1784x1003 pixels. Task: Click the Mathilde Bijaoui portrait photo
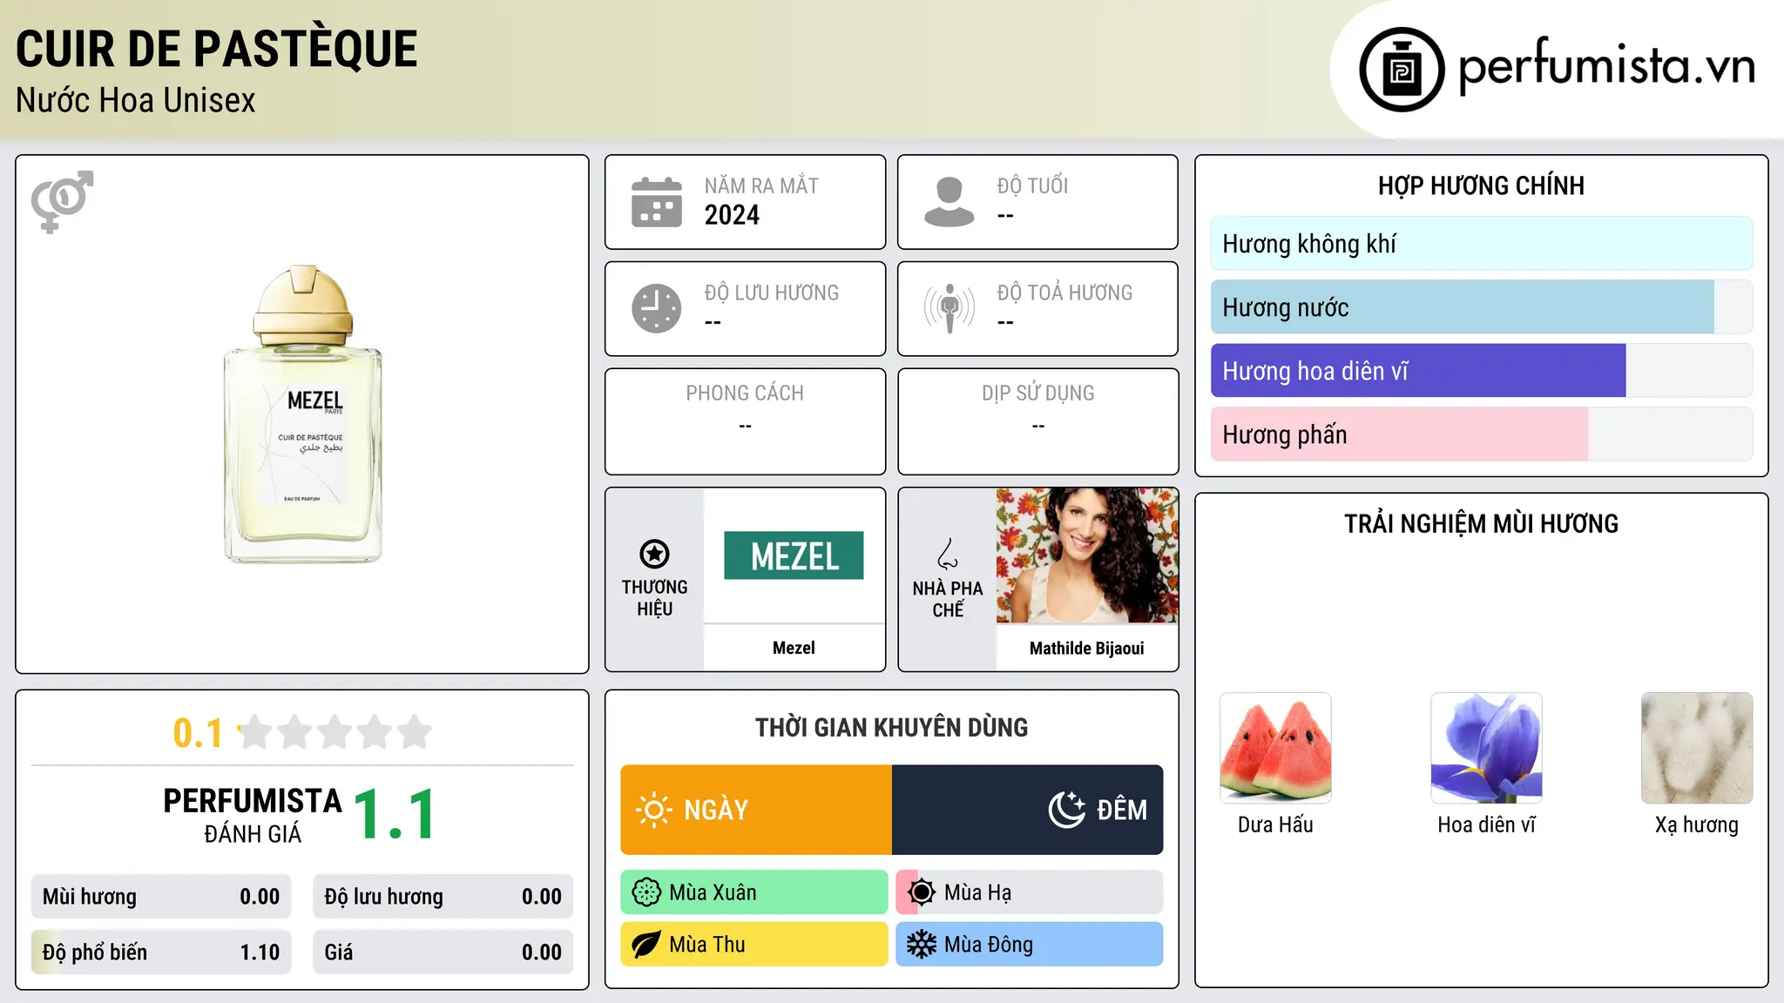tap(1087, 555)
